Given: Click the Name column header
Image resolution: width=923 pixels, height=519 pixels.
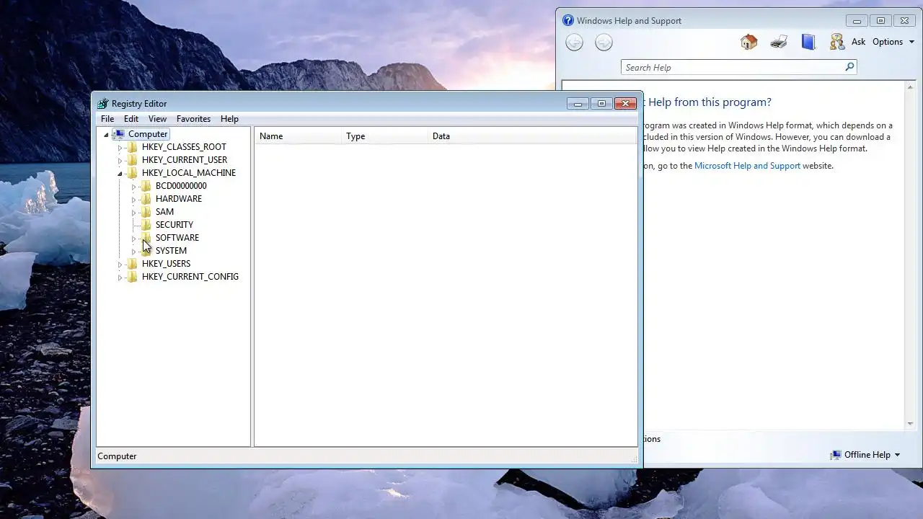Looking at the screenshot, I should click(x=298, y=136).
